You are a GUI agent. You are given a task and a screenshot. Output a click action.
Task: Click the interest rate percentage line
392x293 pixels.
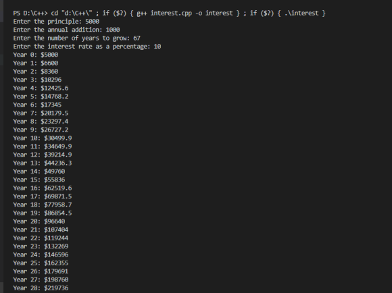87,47
